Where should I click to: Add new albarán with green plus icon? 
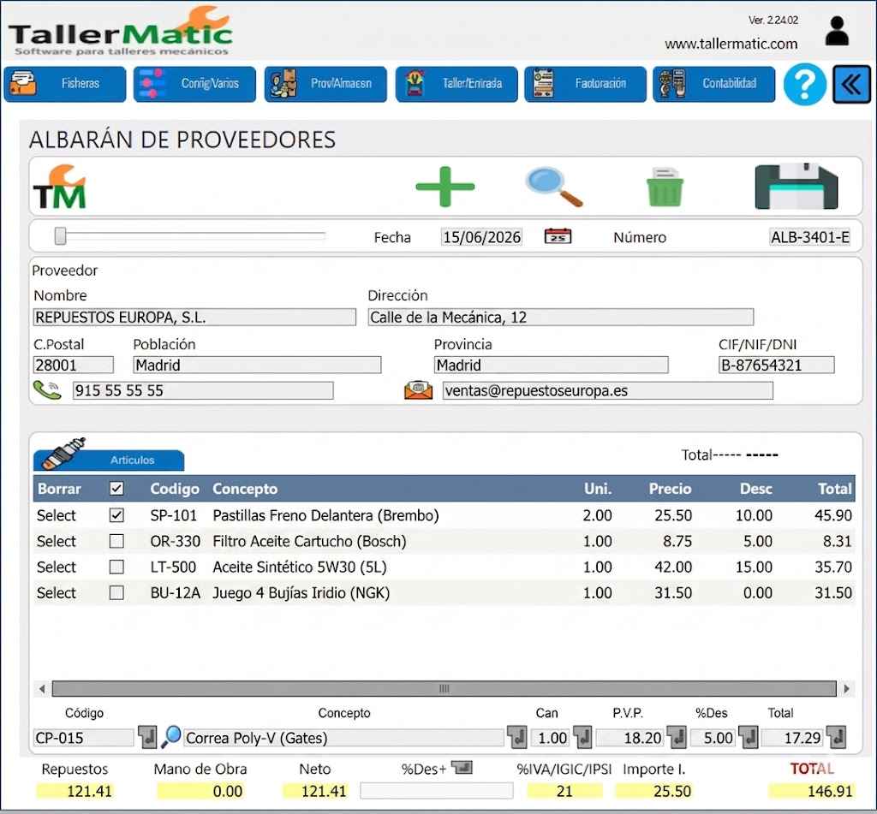point(445,187)
